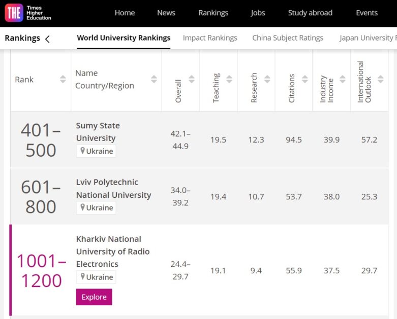Click the Explore button for Kharkiv university

pos(94,297)
